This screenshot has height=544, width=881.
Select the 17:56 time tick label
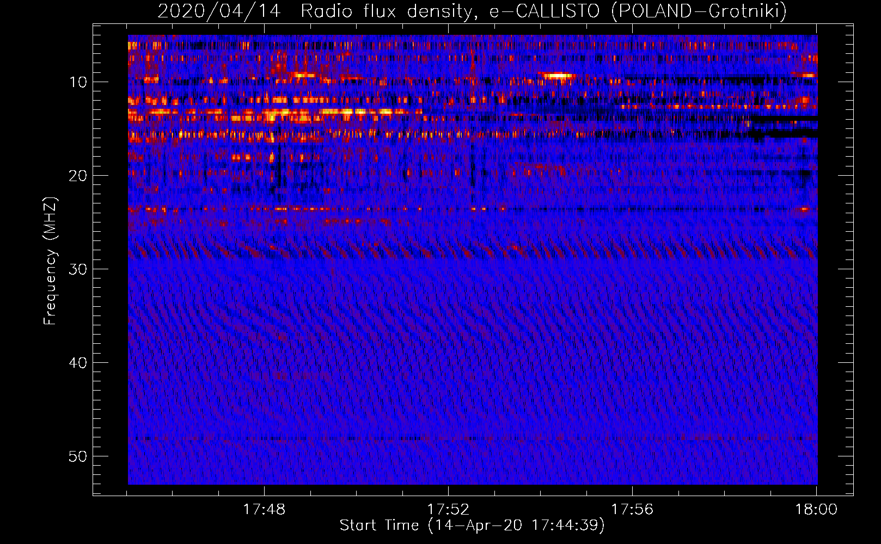click(632, 510)
